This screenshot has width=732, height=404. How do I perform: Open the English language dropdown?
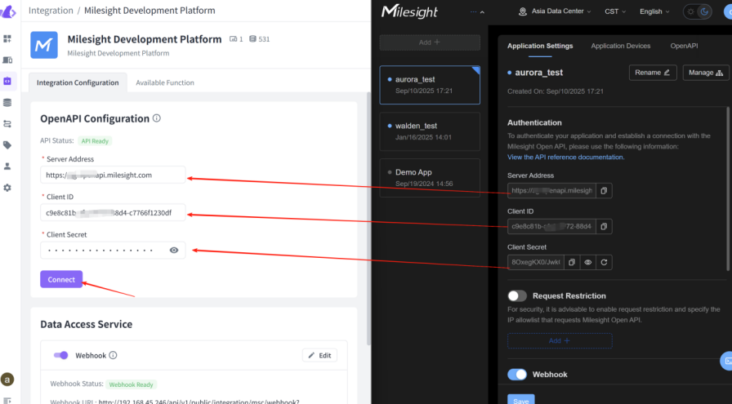coord(654,11)
